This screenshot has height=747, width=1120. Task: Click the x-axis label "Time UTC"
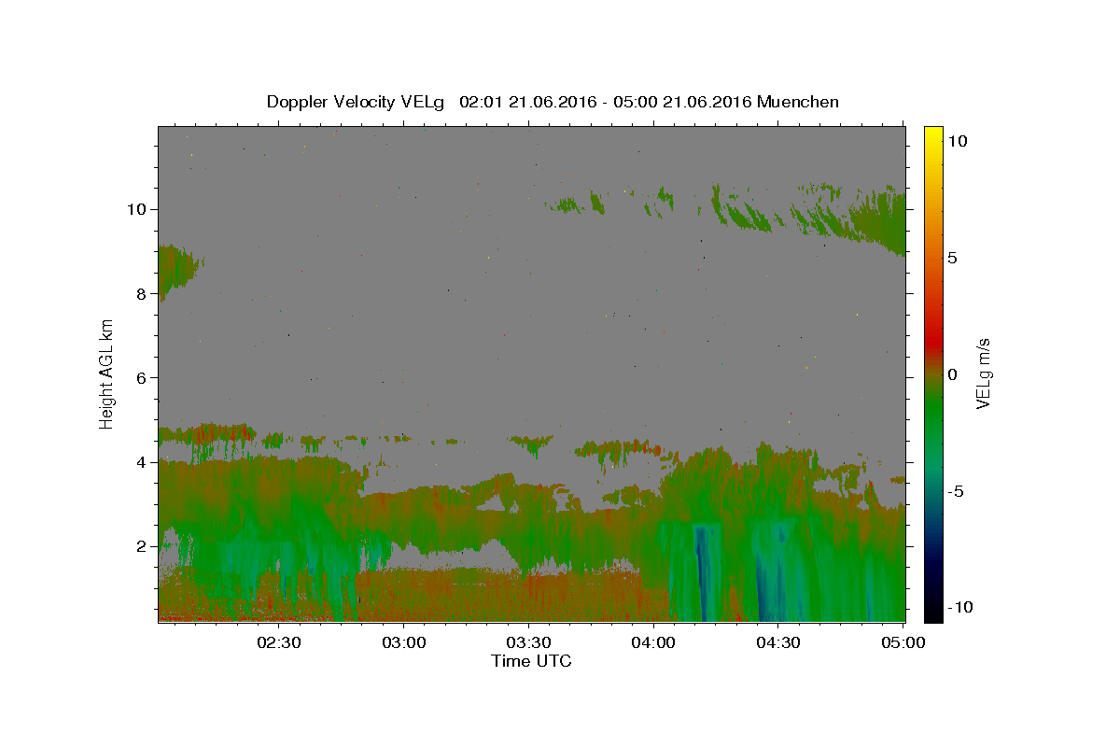pyautogui.click(x=531, y=661)
